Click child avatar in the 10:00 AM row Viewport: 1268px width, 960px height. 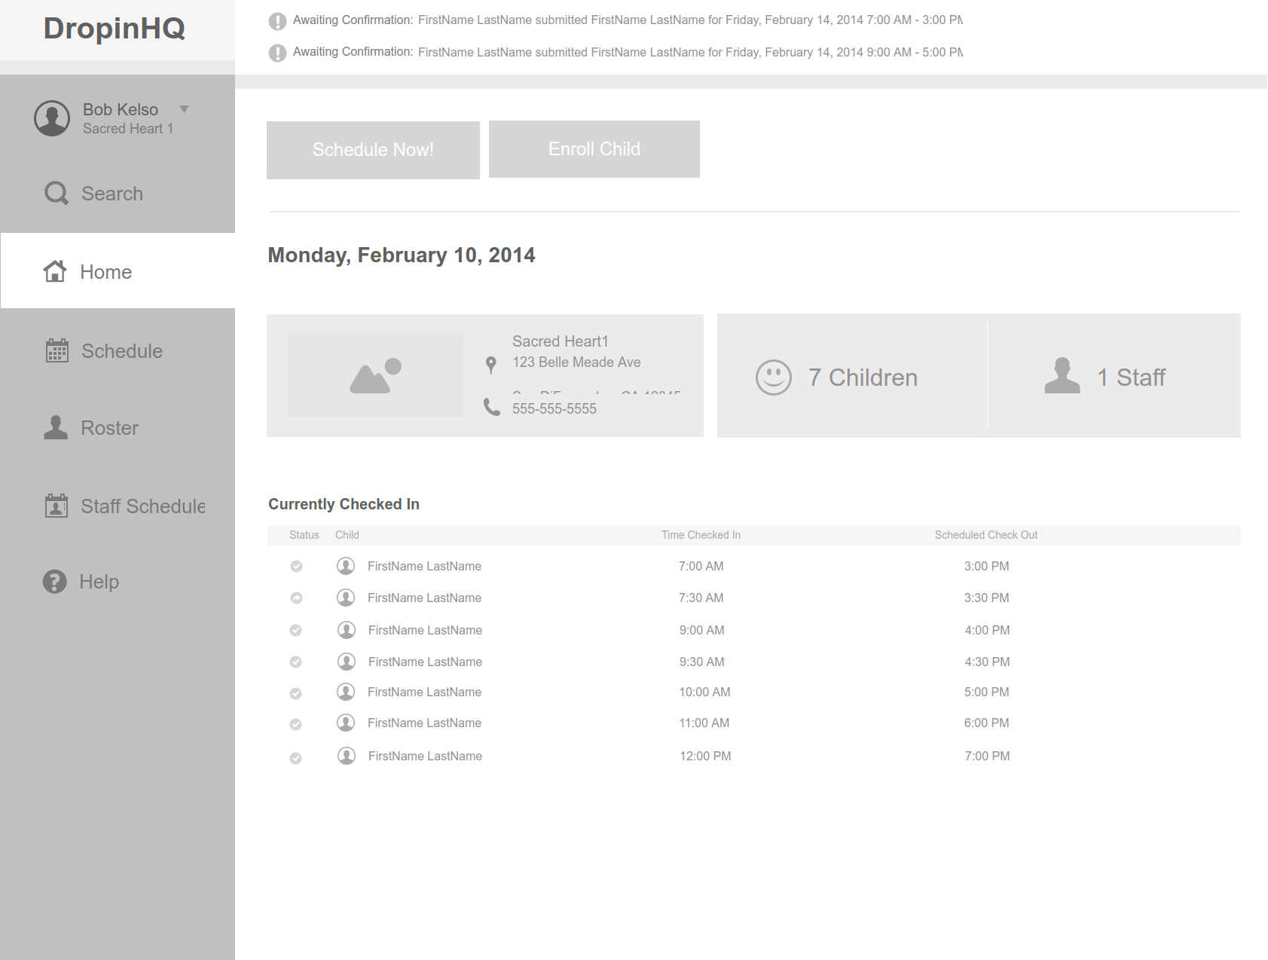point(346,692)
